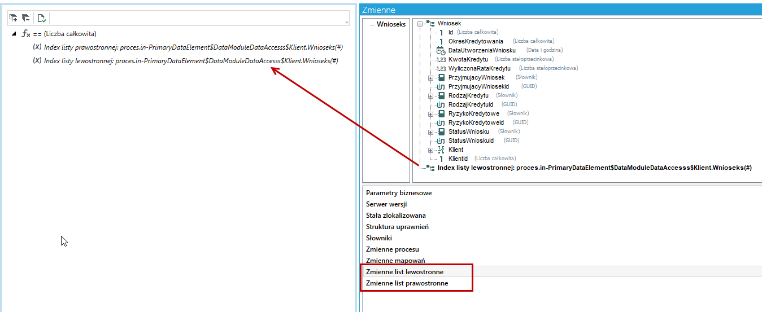The height and width of the screenshot is (312, 762).
Task: Click the structure icon next to Wniosek
Action: tap(432, 24)
